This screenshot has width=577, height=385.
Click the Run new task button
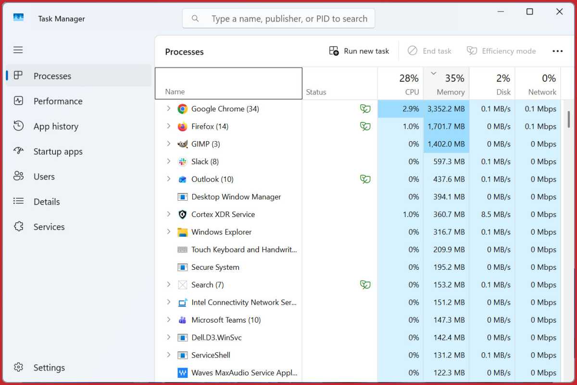pos(359,50)
